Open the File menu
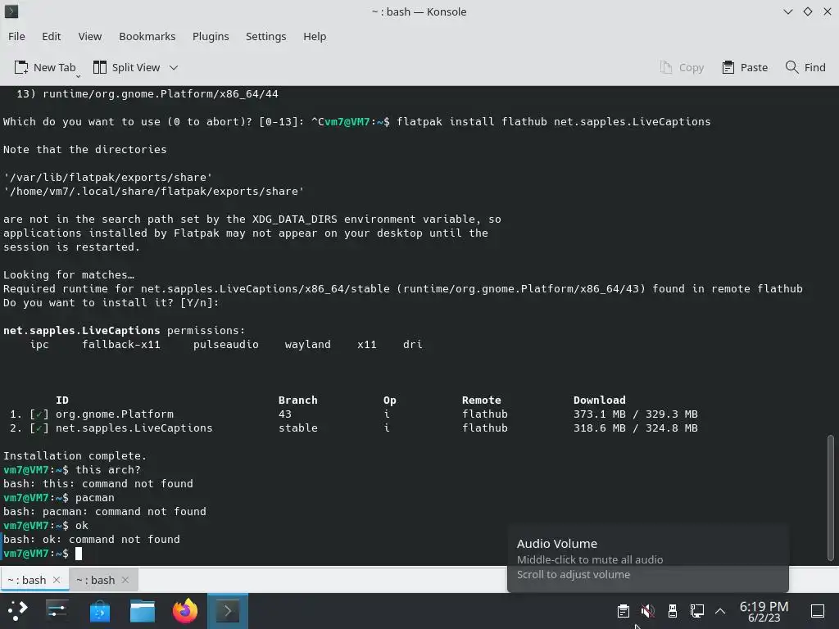 [16, 36]
